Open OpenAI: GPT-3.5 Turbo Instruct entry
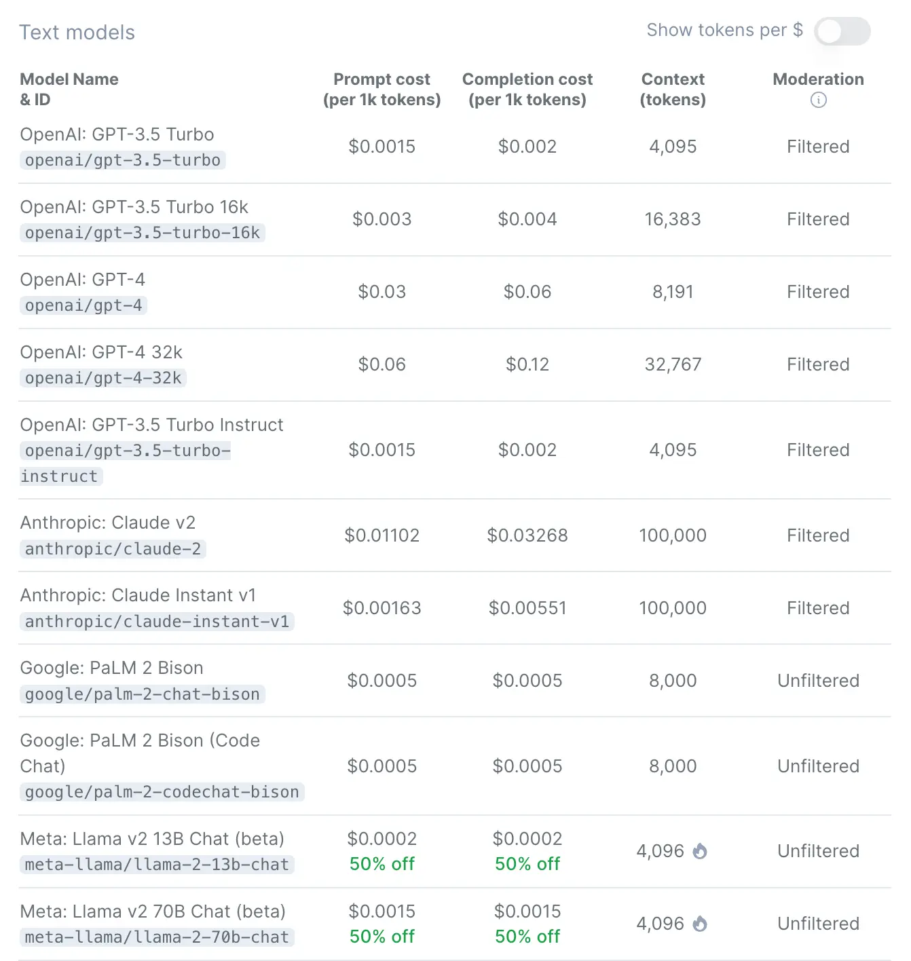The height and width of the screenshot is (961, 911). [151, 425]
